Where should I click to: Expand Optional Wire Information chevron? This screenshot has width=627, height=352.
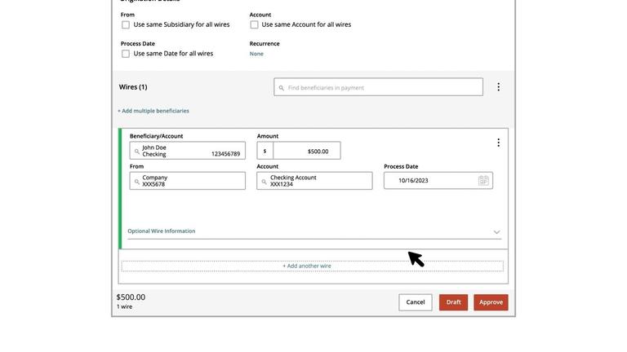point(496,232)
